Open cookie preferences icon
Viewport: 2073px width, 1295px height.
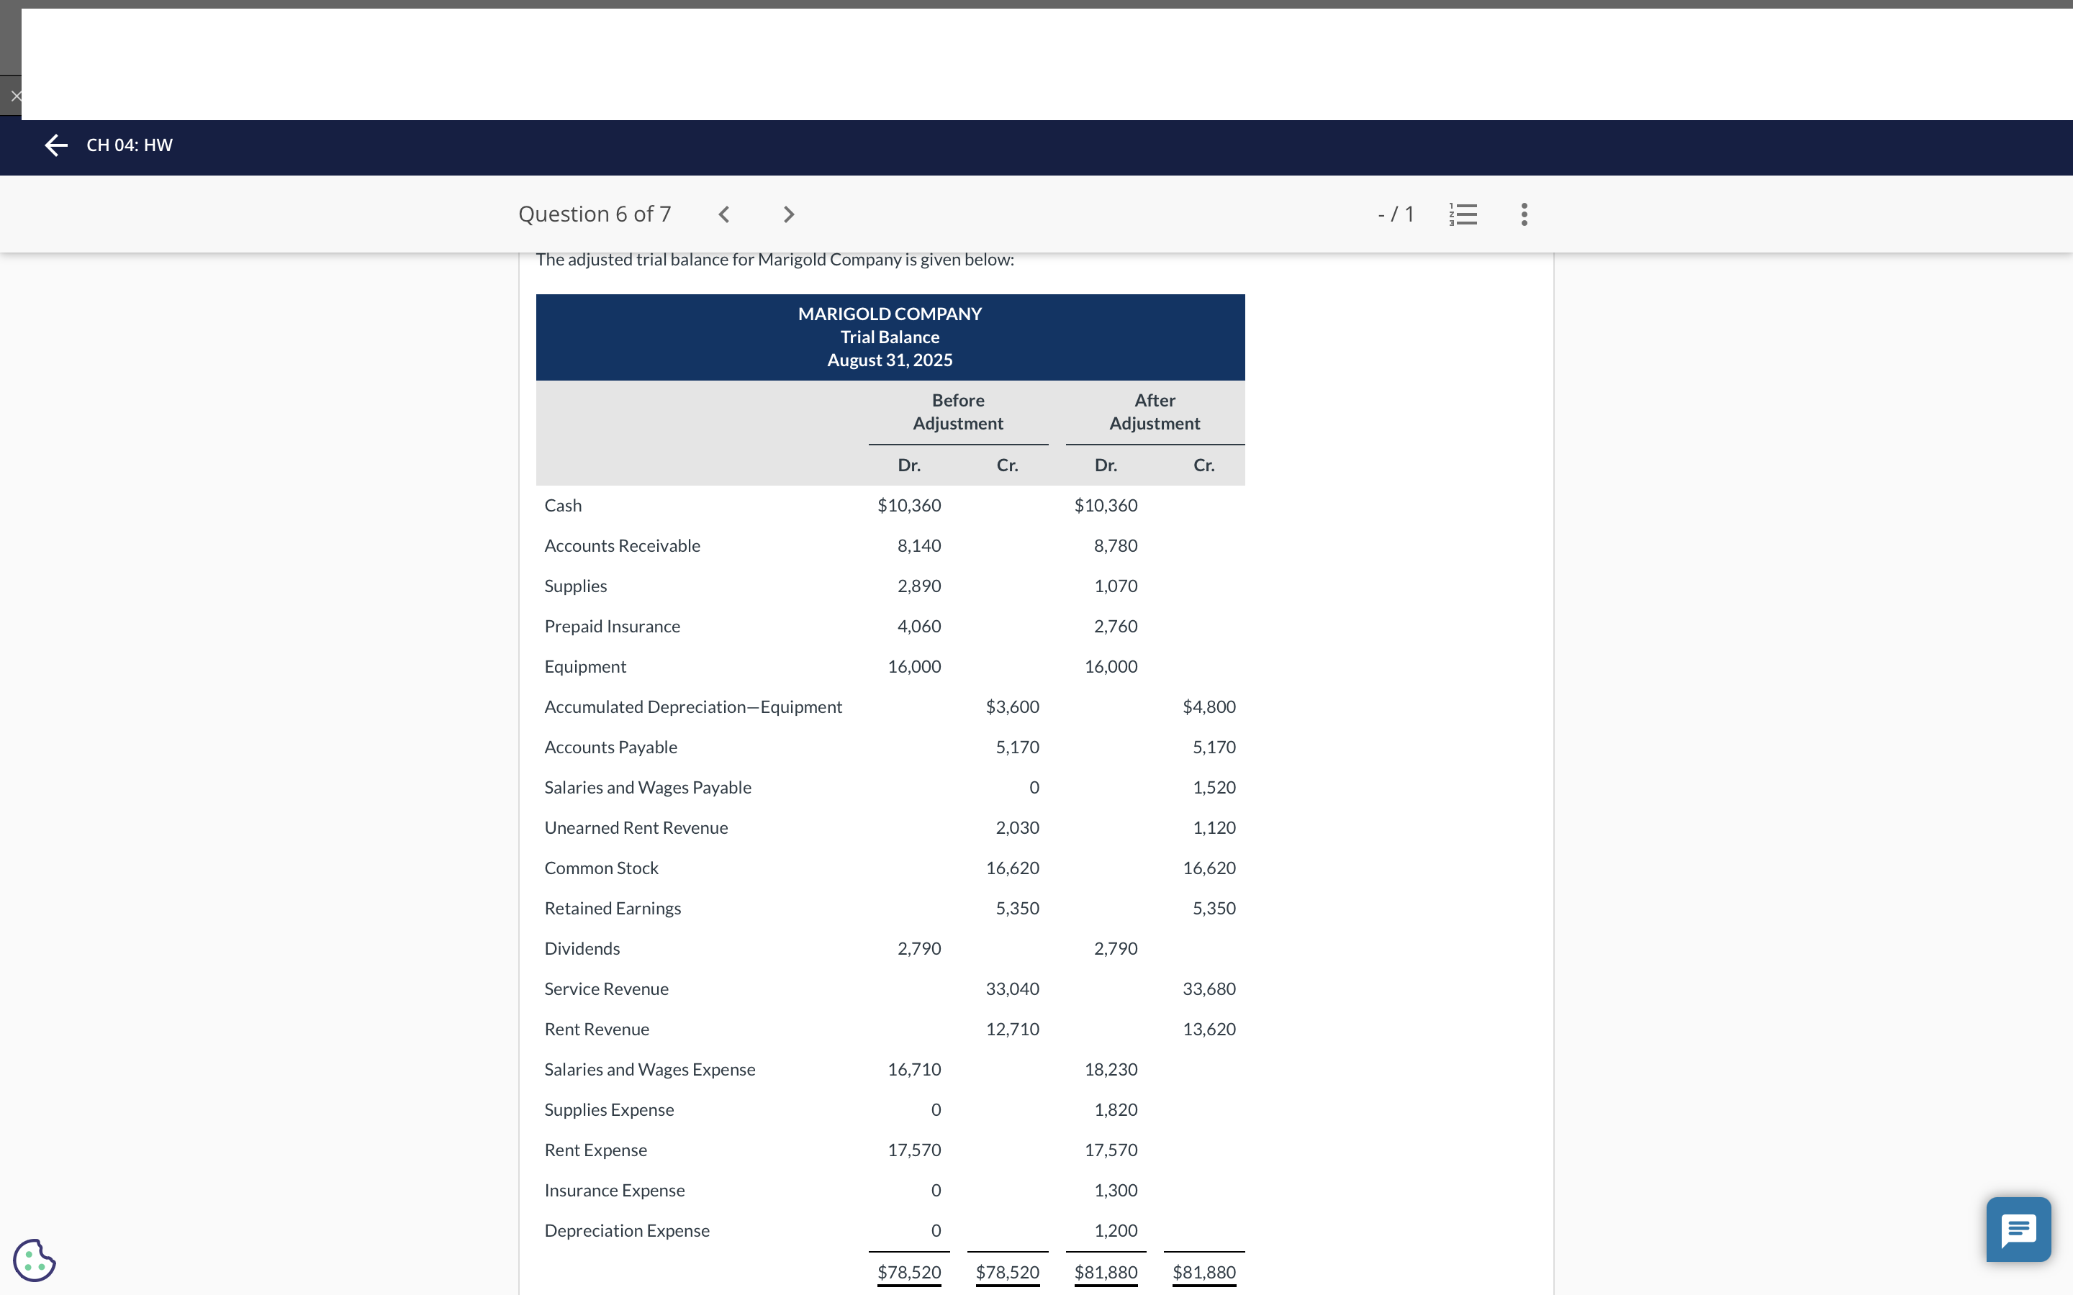click(35, 1260)
